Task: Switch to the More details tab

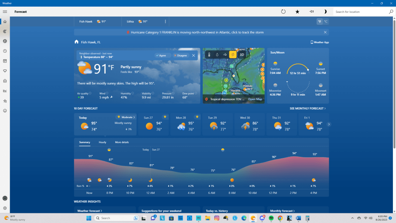Action: (122, 142)
